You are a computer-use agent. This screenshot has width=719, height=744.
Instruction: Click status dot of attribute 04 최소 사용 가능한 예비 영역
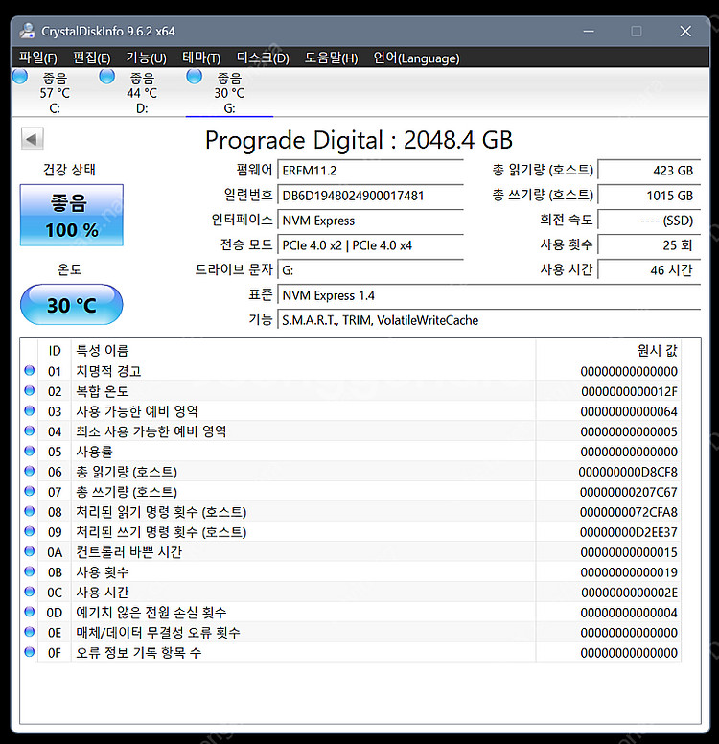(x=30, y=430)
